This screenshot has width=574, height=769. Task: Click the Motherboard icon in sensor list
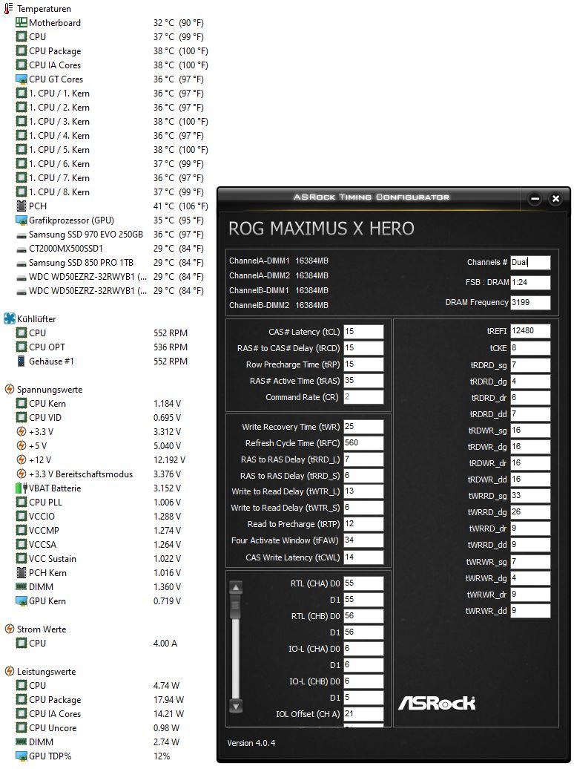tap(21, 22)
